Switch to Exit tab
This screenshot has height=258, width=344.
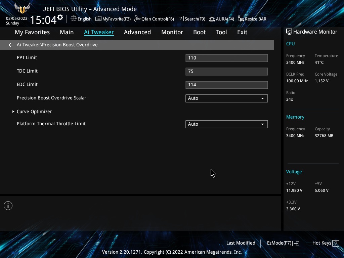point(242,32)
